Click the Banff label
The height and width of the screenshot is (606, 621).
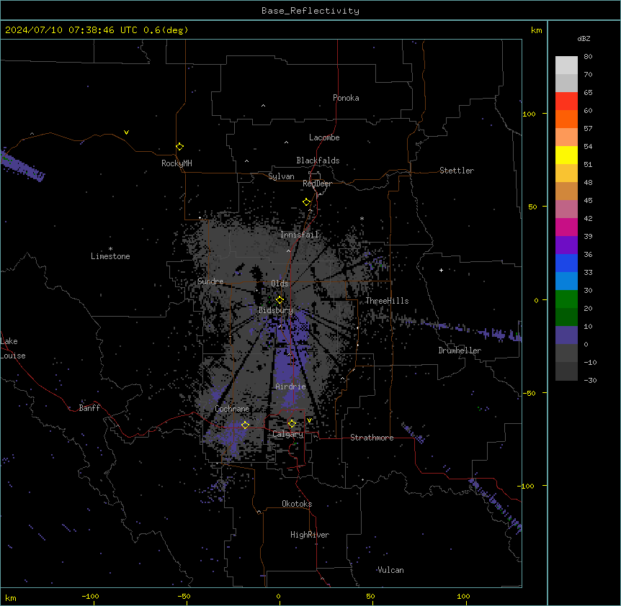click(89, 408)
